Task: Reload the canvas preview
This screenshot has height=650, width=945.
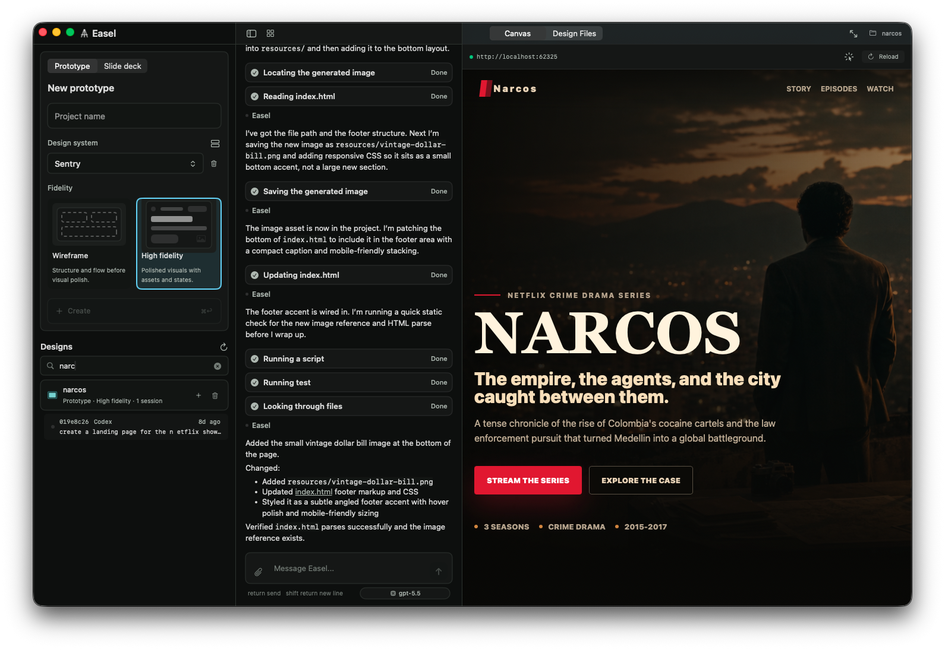Action: click(x=883, y=57)
